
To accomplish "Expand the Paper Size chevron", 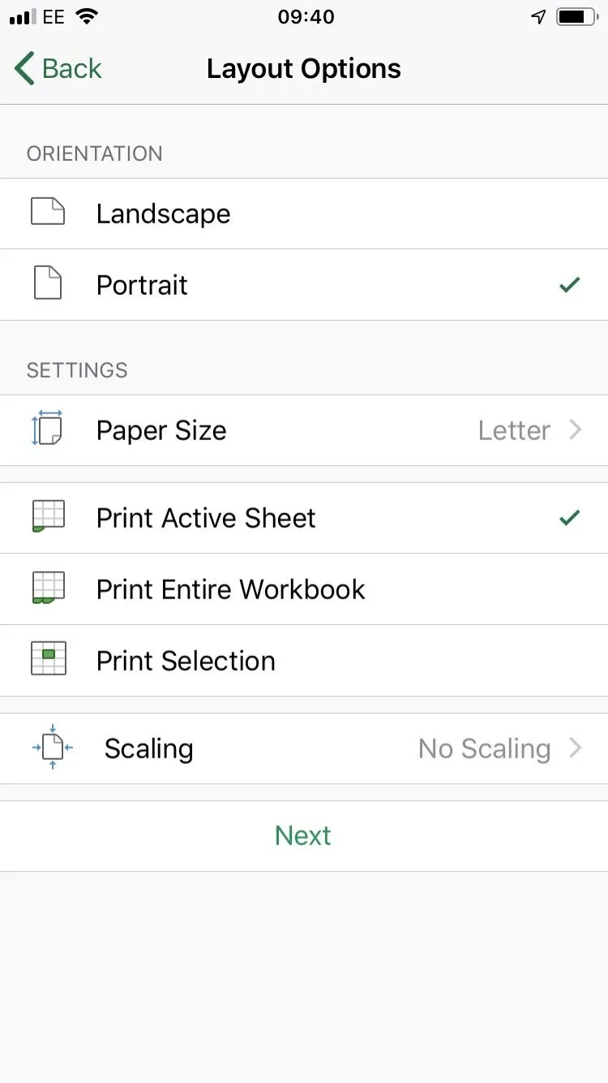I will click(576, 429).
